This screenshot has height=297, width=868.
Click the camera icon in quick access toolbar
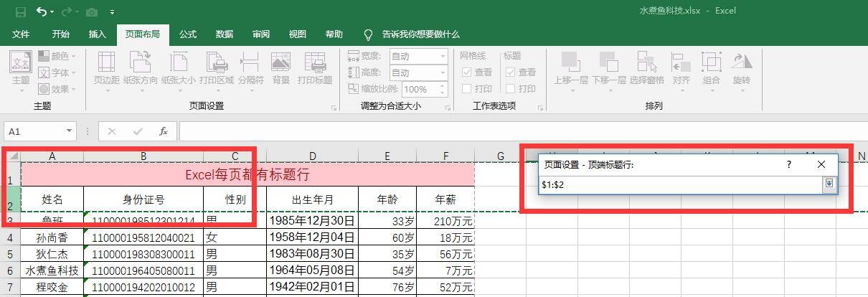coord(91,11)
